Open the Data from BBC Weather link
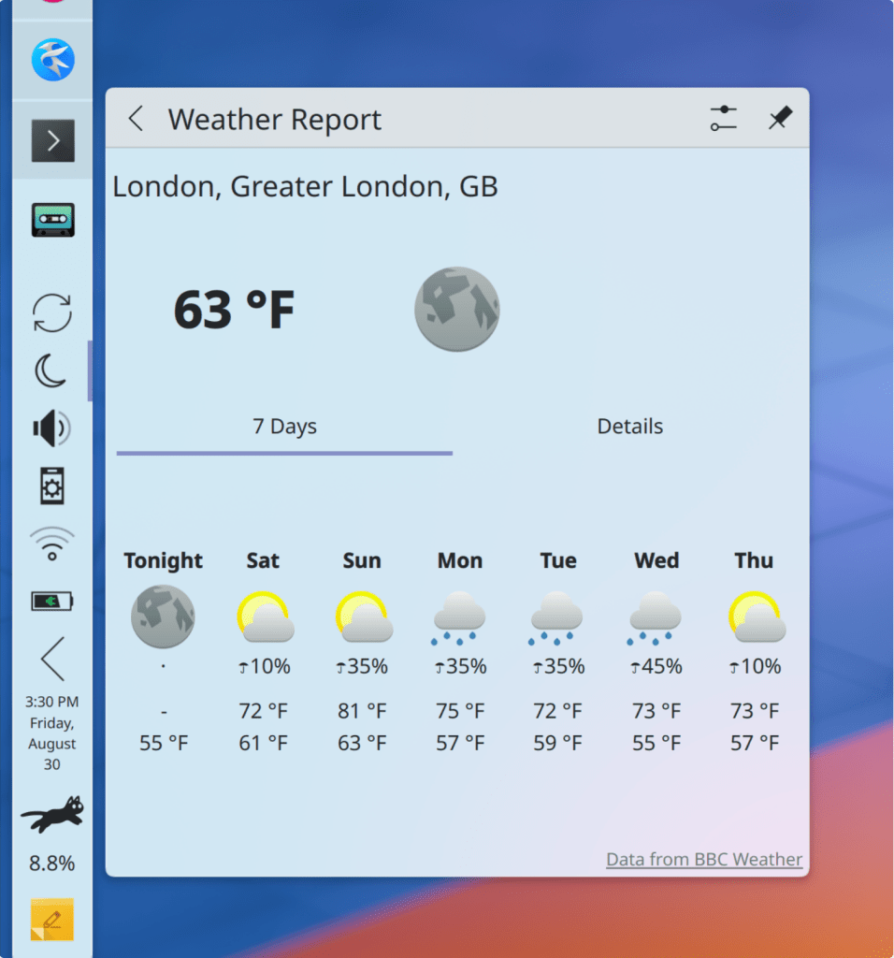 tap(703, 859)
